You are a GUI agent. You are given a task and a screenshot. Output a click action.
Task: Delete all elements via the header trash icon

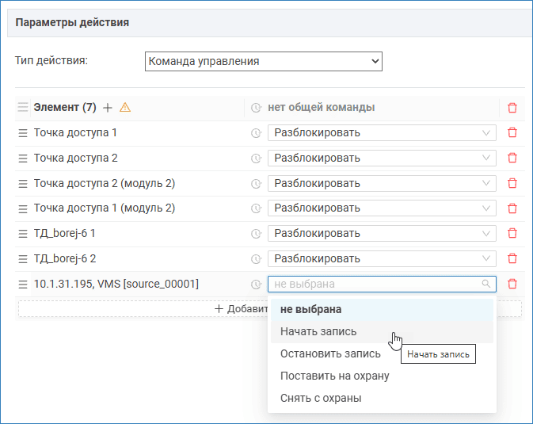[x=512, y=108]
